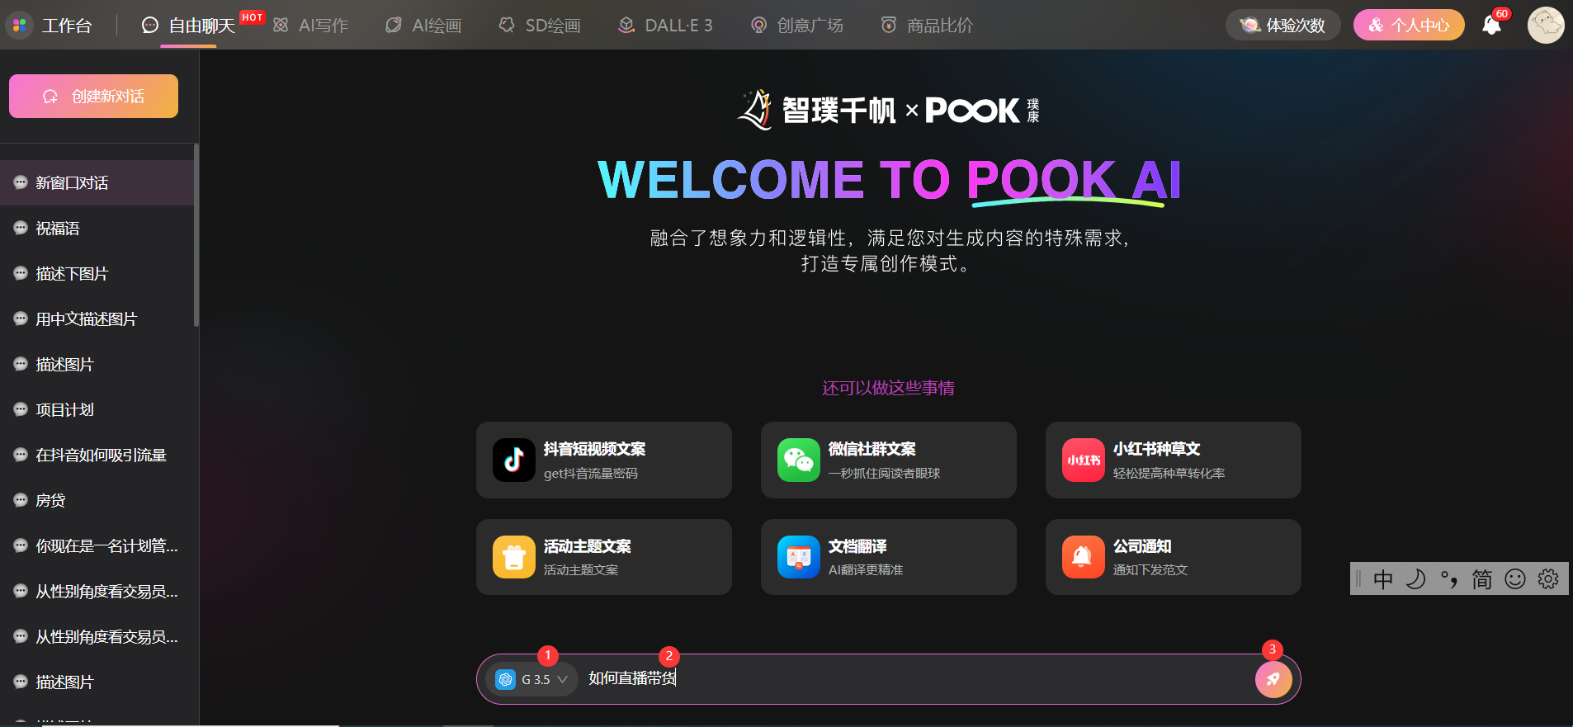Open the 工作台 workspace menu
This screenshot has height=727, width=1573.
(x=51, y=26)
